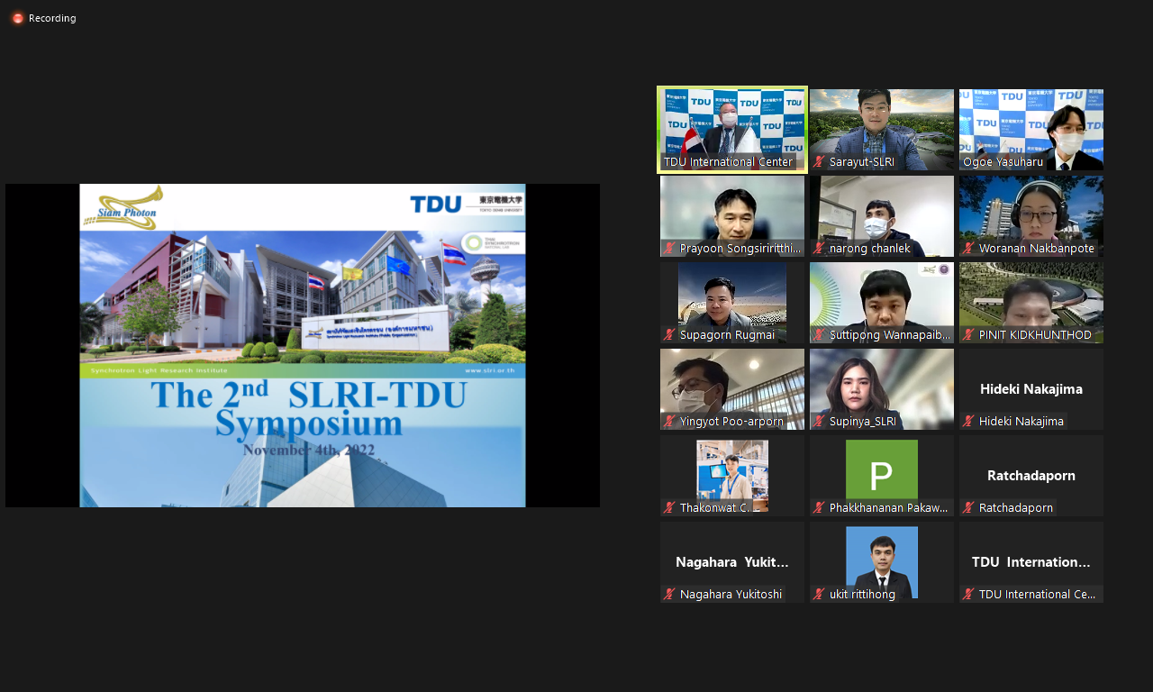
Task: Select Ratchadaporn participant tile
Action: 1031,476
